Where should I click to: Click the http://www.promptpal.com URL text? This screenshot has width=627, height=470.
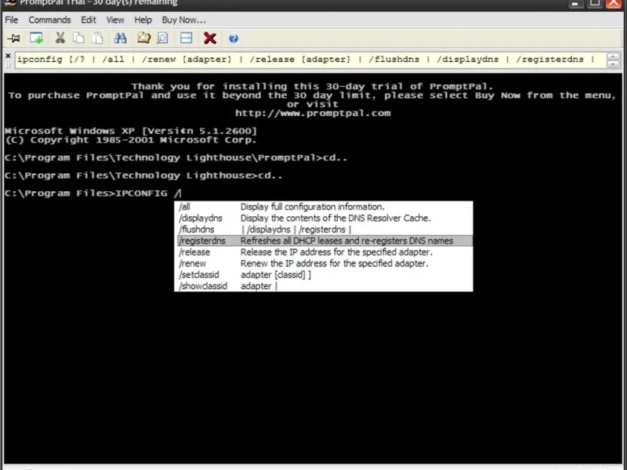313,113
